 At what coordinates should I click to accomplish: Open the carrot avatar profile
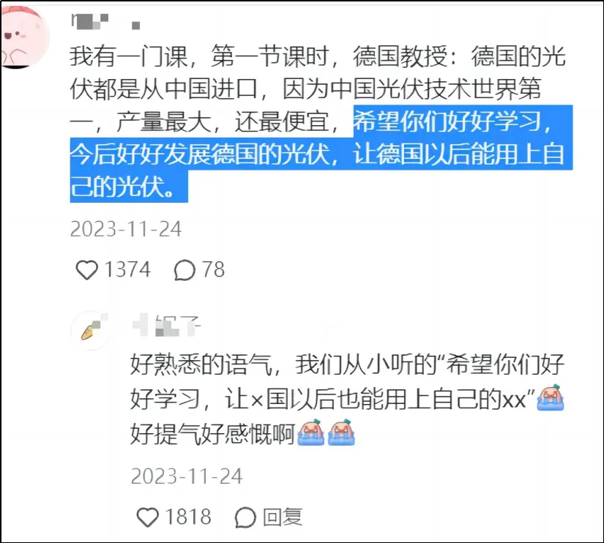91,330
